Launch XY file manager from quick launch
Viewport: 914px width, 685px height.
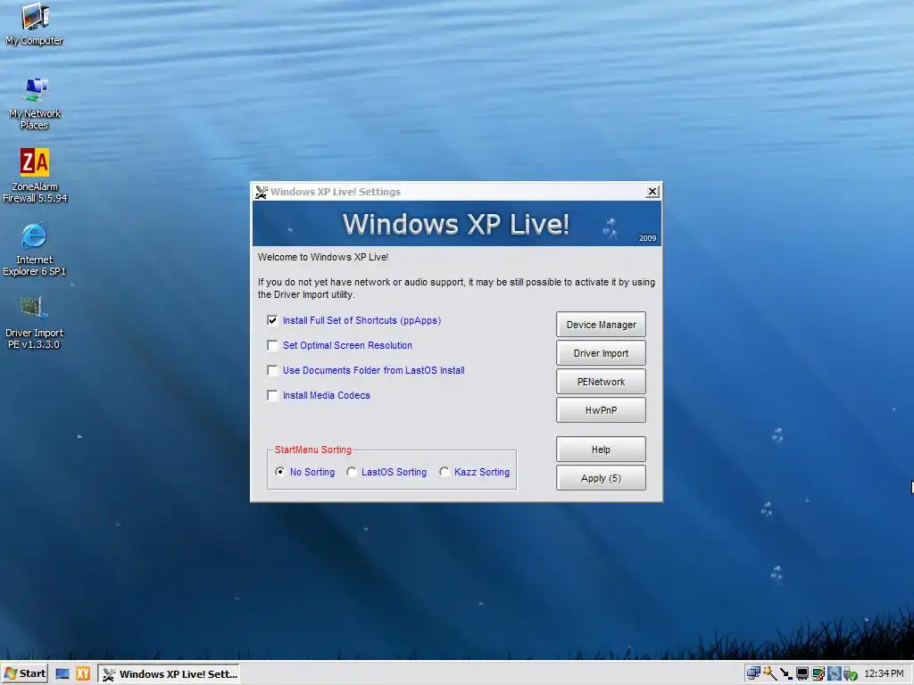[83, 674]
